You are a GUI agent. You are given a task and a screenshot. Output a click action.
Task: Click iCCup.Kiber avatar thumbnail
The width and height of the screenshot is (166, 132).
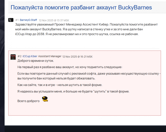coord(13,57)
